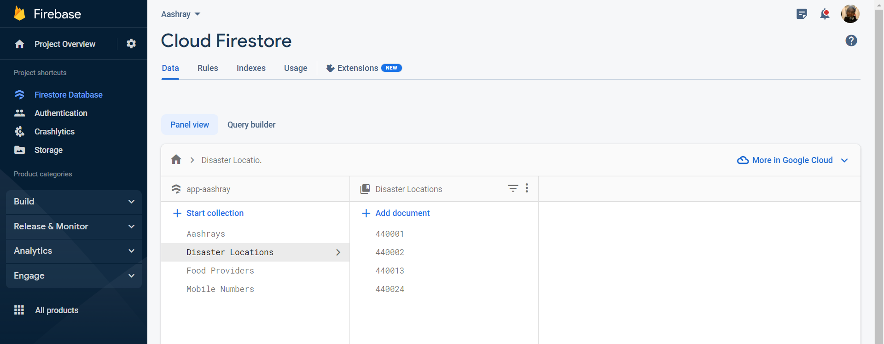Image resolution: width=884 pixels, height=344 pixels.
Task: Click the All products grid icon
Action: (19, 310)
